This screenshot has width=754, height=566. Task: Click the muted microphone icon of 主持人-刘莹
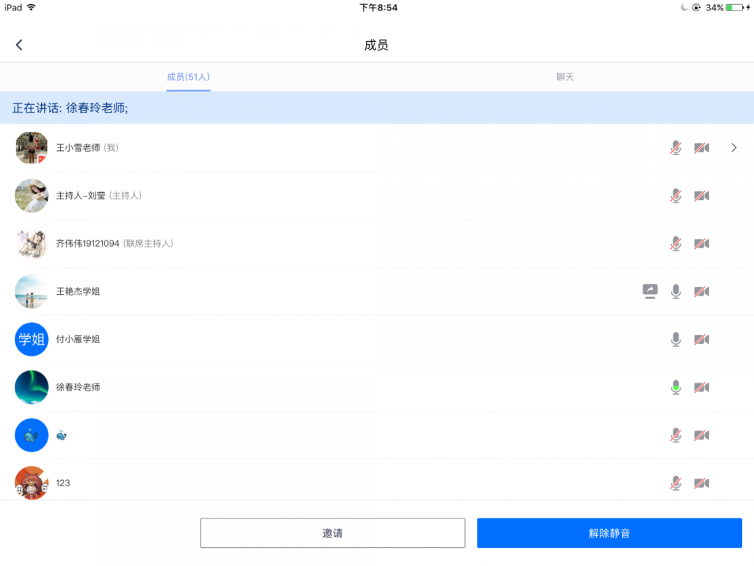[675, 196]
